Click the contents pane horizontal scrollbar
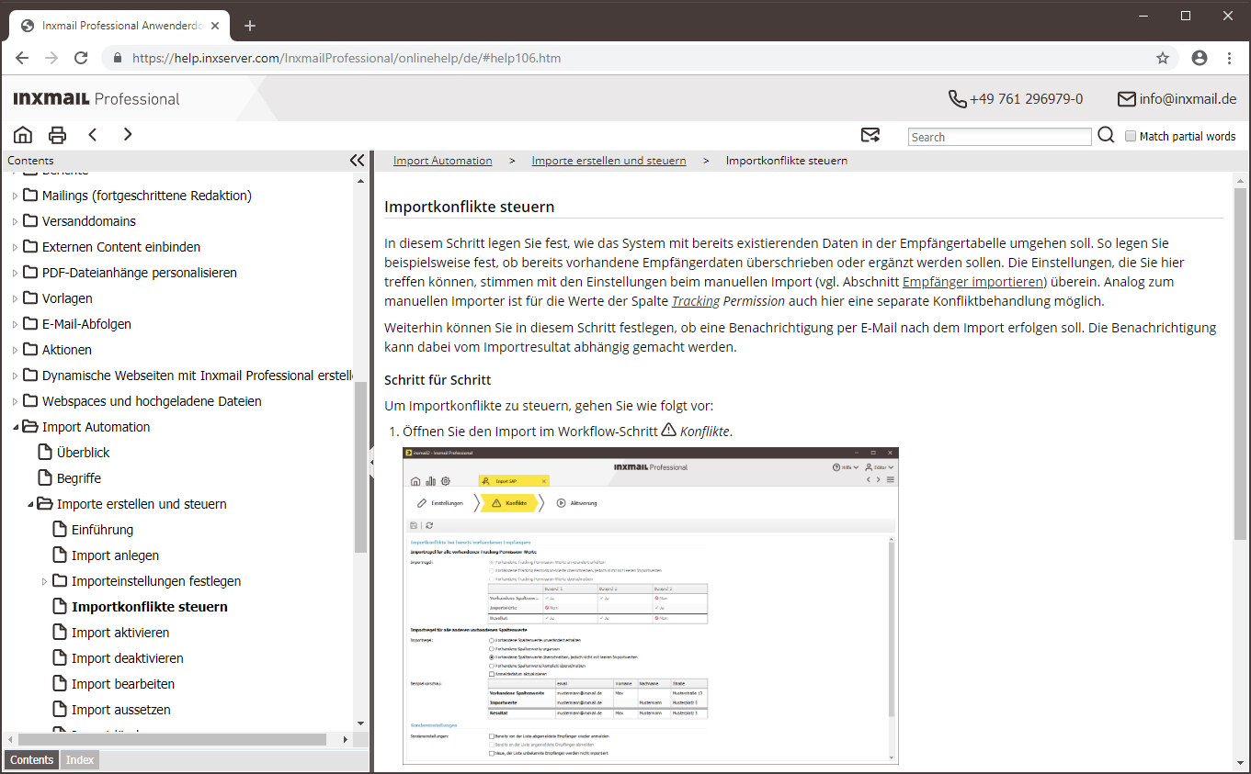 (x=172, y=739)
